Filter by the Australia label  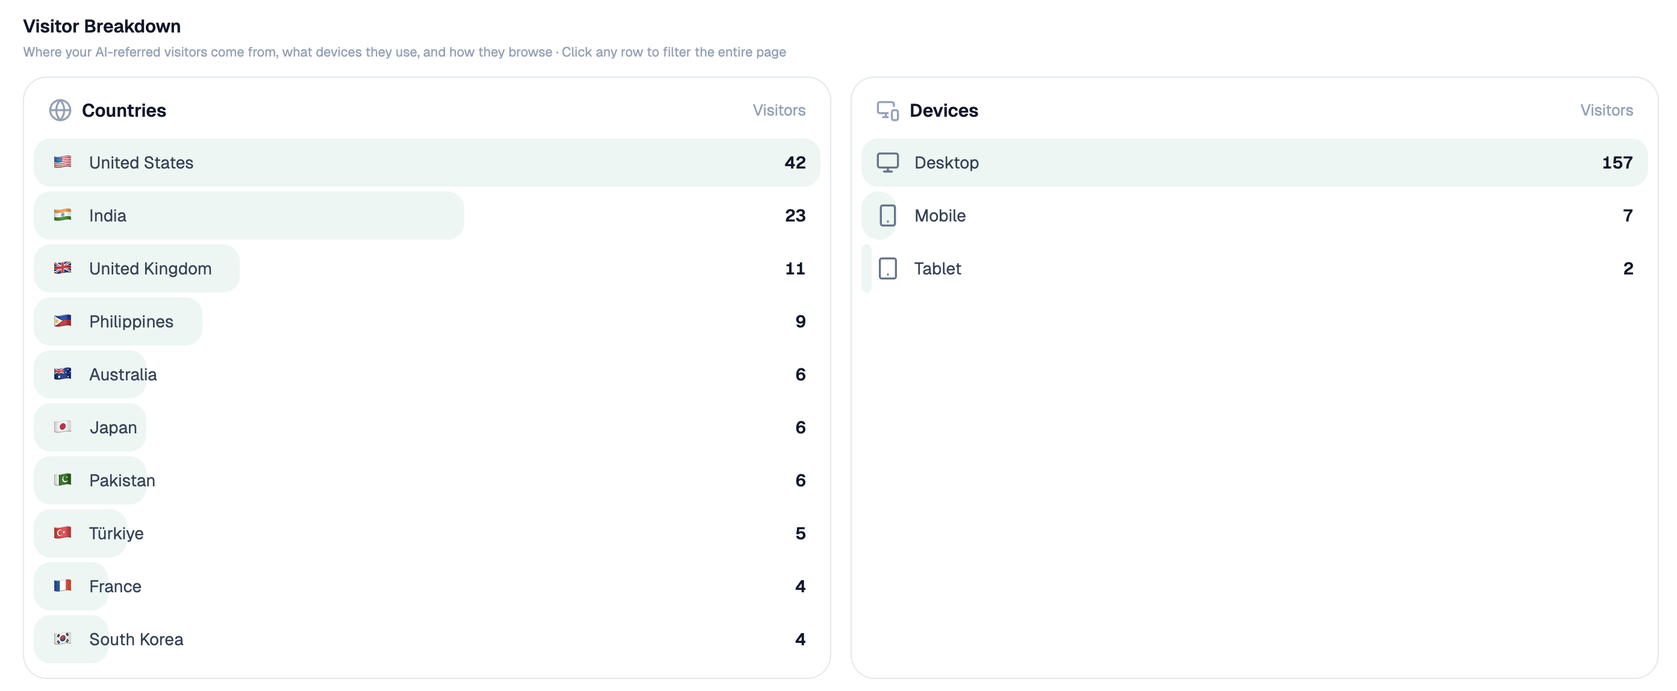coord(123,375)
